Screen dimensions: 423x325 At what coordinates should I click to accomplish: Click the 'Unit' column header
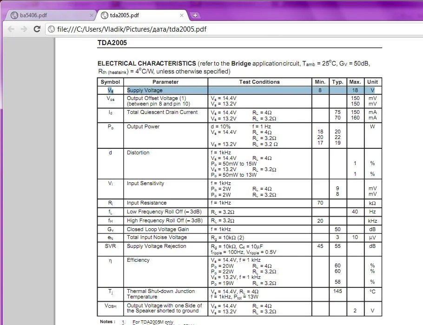coord(372,82)
